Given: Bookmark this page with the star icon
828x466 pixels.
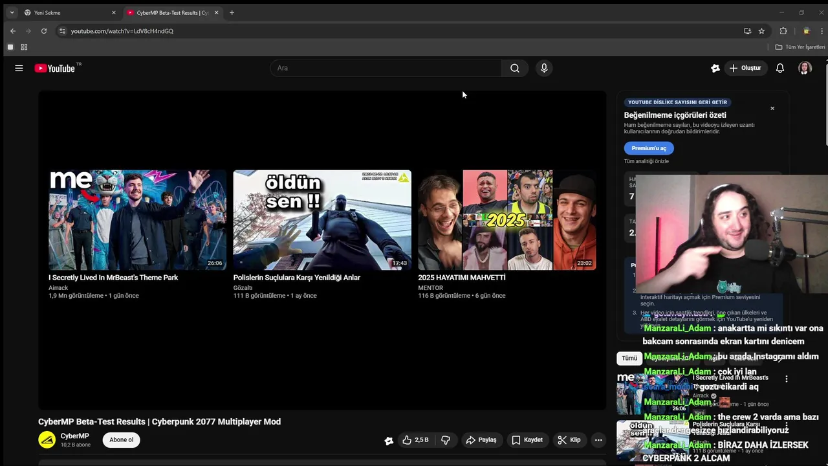Looking at the screenshot, I should tap(761, 30).
